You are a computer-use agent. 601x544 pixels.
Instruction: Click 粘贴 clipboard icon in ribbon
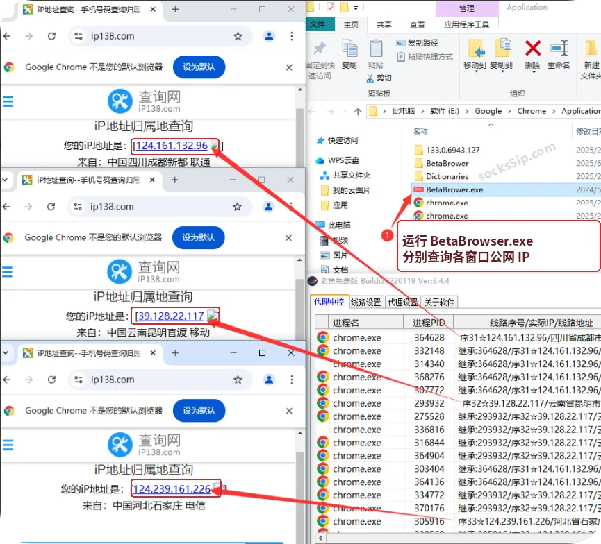[376, 49]
